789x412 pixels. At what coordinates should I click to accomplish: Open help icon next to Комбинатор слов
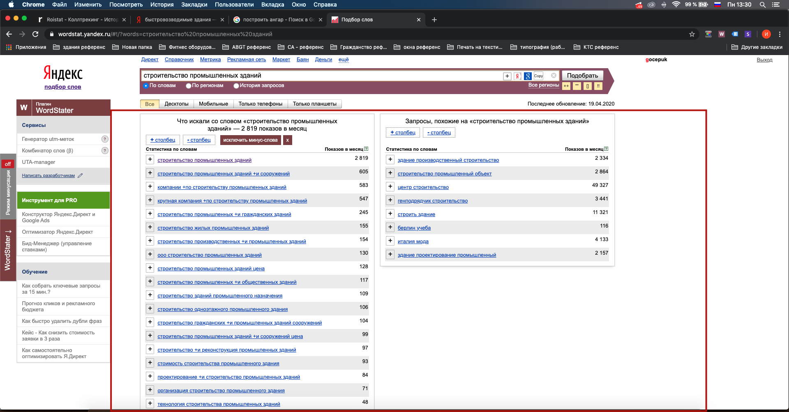(x=105, y=151)
